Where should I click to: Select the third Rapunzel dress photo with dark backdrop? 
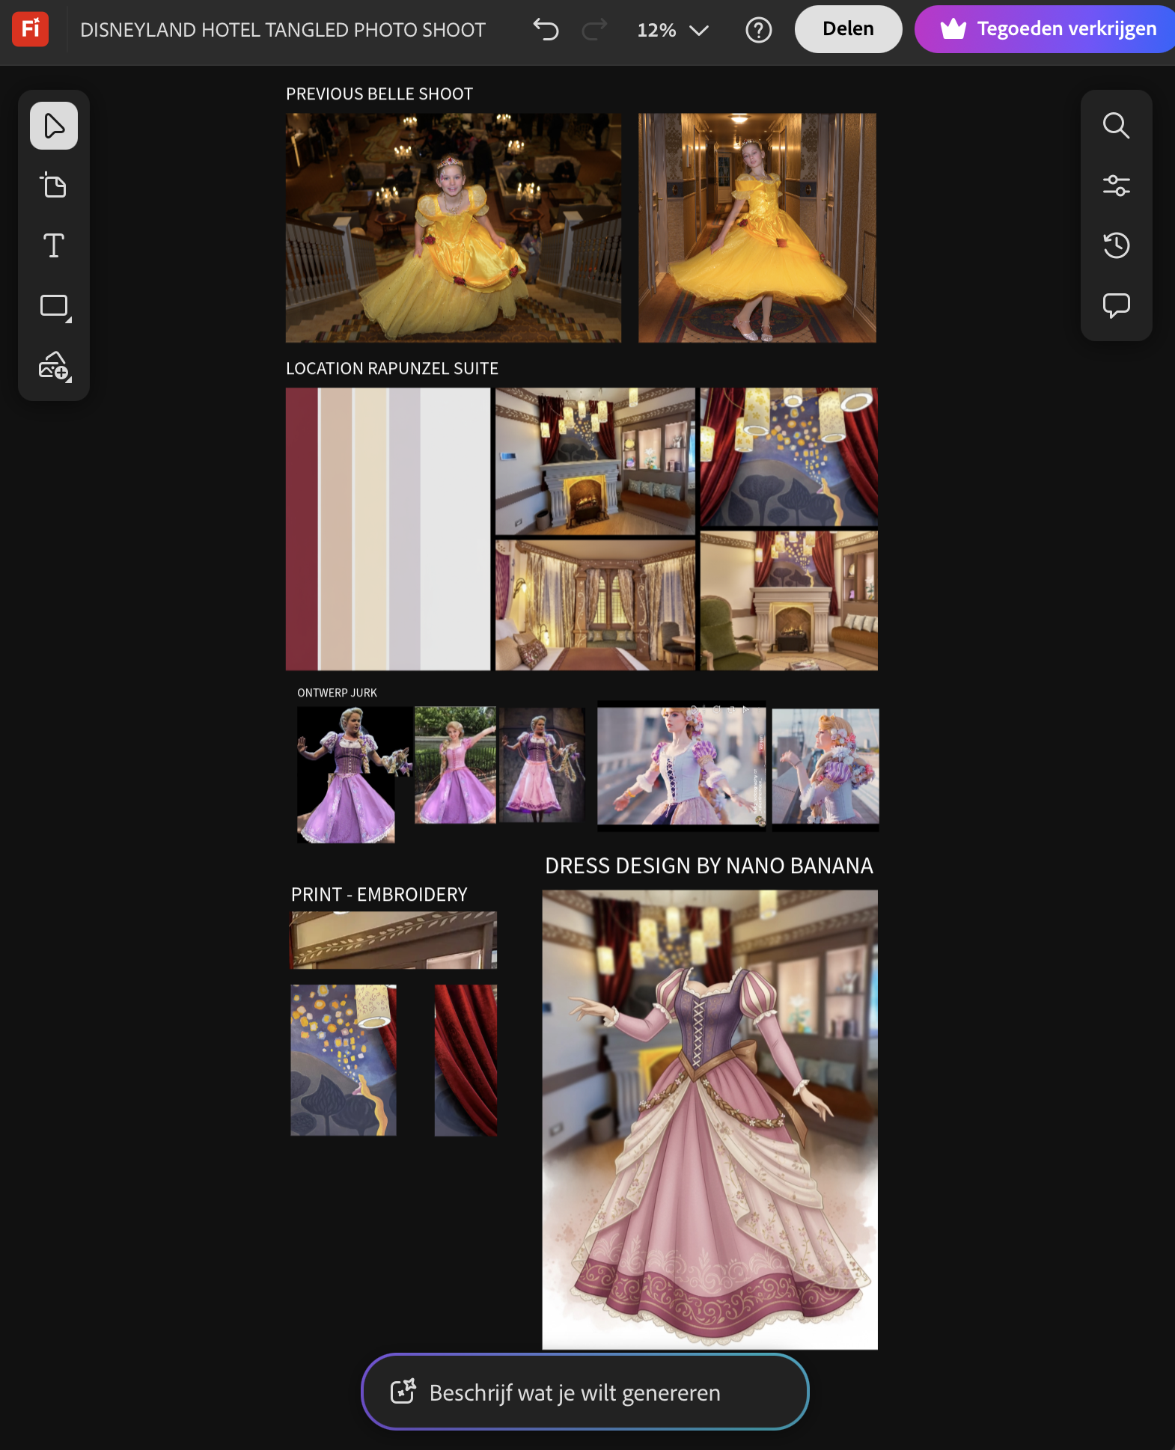542,765
